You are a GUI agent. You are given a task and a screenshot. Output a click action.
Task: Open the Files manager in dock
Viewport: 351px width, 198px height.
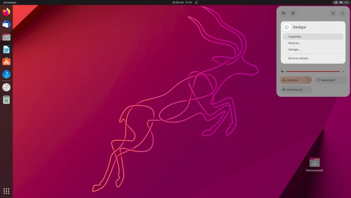6,37
